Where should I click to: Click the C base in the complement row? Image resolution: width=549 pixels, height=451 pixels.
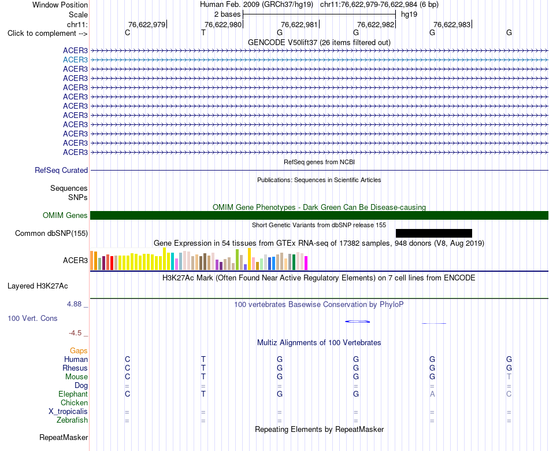point(128,32)
